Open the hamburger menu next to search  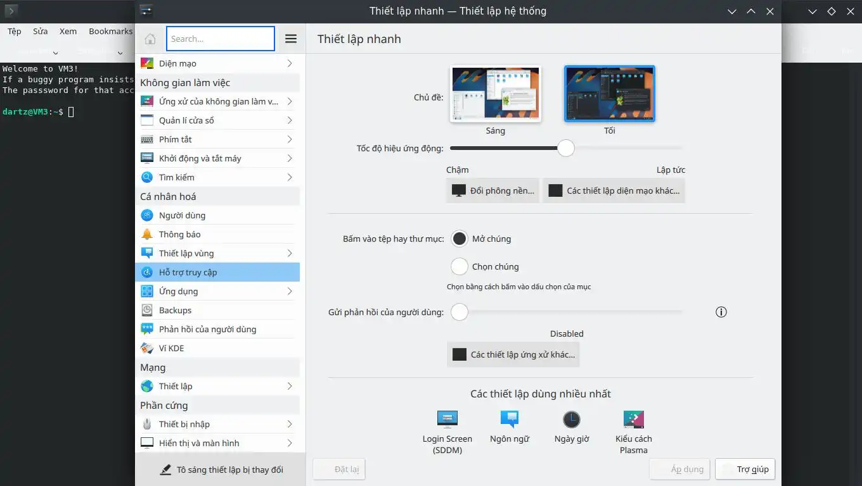point(291,39)
